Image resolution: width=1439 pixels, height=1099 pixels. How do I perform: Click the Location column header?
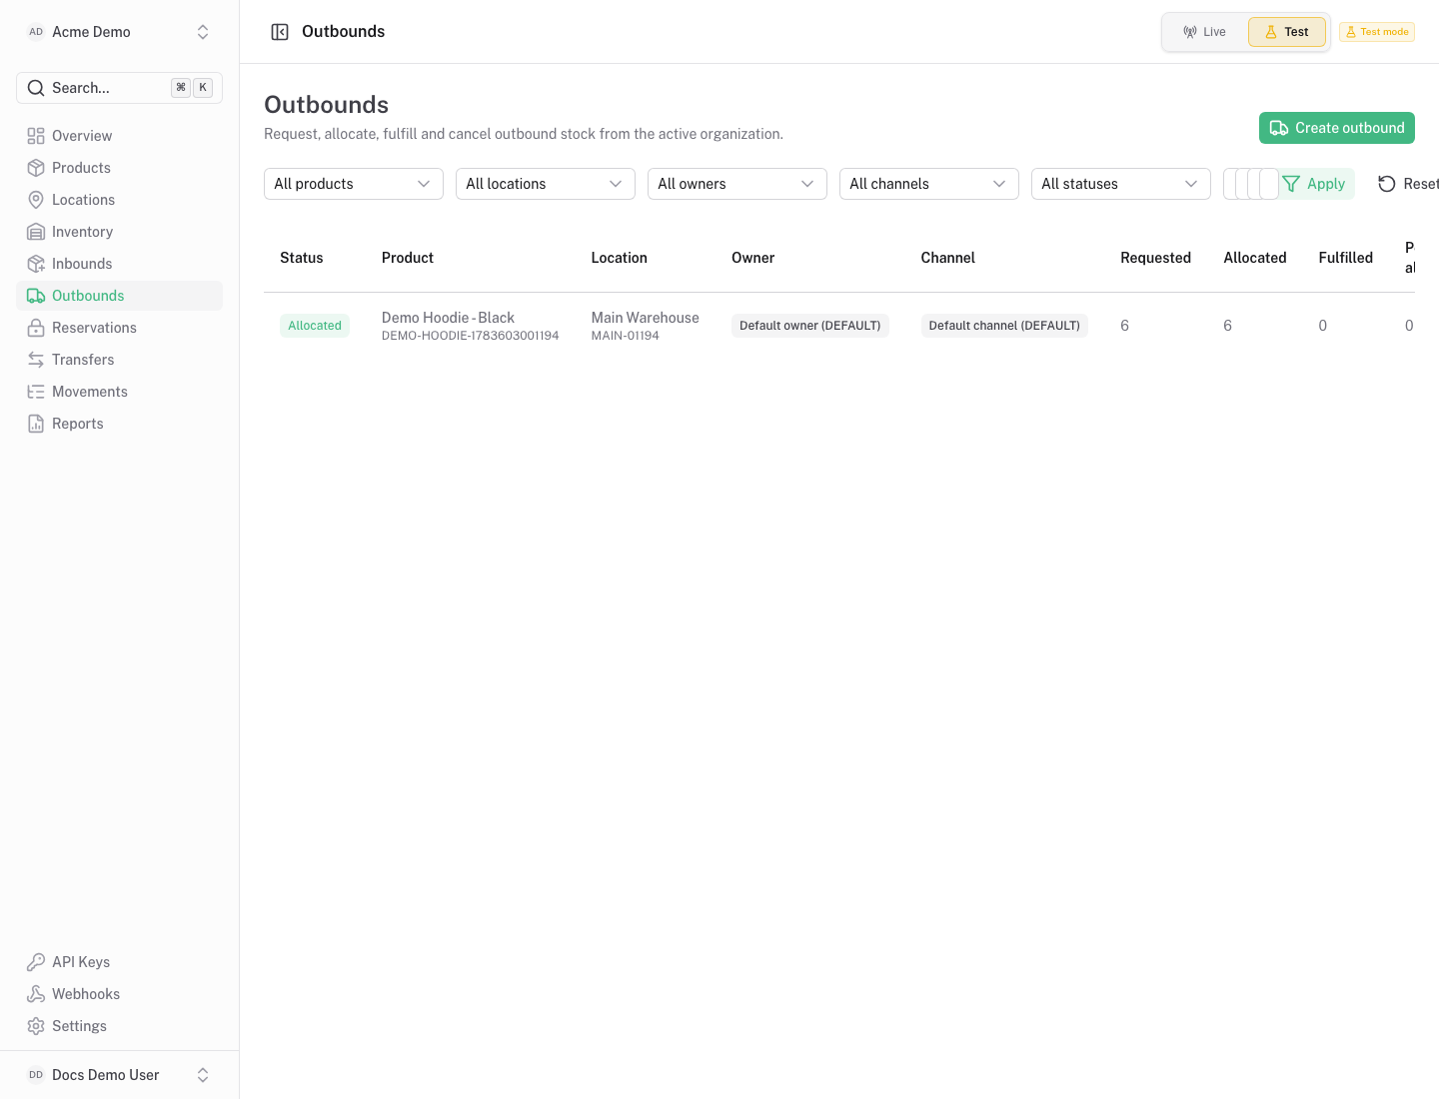(x=620, y=258)
